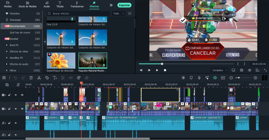The height and width of the screenshot is (140, 269).
Task: Expand the Filtros category
Action: click(x=7, y=71)
